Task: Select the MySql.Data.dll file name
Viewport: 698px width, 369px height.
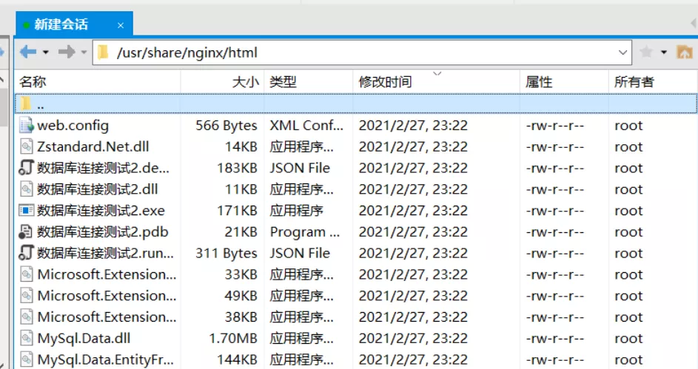Action: click(x=84, y=339)
